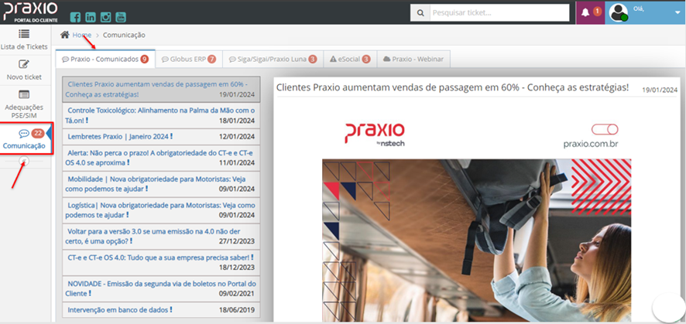This screenshot has width=686, height=324.
Task: Open 'Controle Toxicológico' announcement
Action: pos(161,116)
